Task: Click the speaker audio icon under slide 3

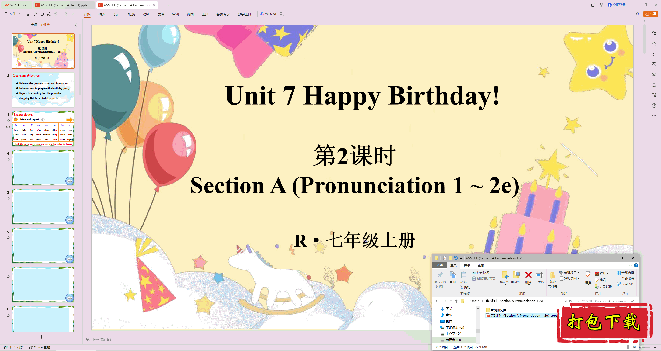Action: (x=8, y=127)
